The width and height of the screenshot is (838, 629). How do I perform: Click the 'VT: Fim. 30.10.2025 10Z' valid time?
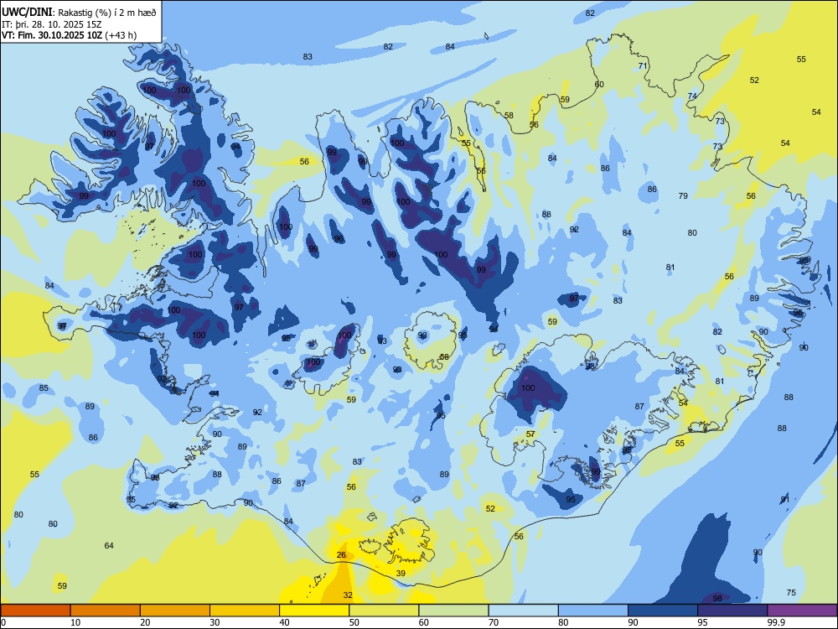[x=52, y=35]
